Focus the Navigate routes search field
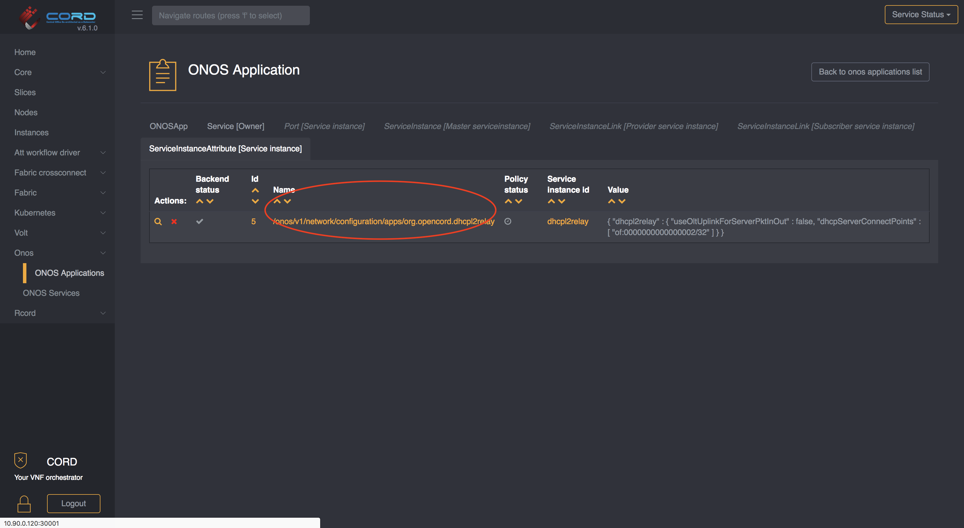This screenshot has width=964, height=528. click(x=230, y=15)
